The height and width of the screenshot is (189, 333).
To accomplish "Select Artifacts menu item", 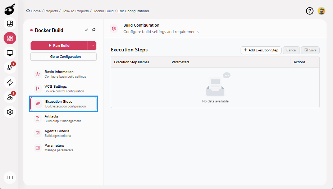I will point(64,118).
